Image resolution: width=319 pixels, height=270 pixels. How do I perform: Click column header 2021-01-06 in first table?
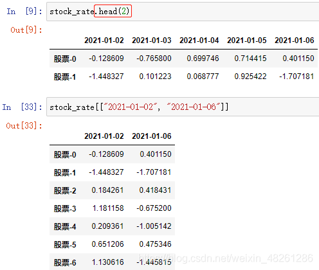[295, 40]
